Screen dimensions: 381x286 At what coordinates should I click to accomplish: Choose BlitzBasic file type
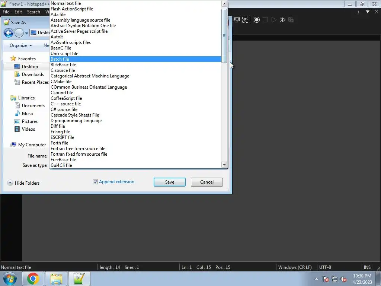point(135,65)
